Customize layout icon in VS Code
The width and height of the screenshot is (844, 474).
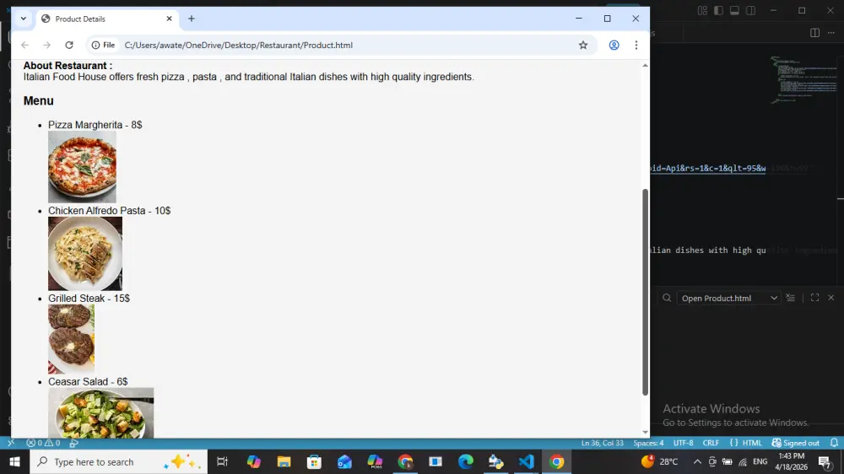(702, 11)
